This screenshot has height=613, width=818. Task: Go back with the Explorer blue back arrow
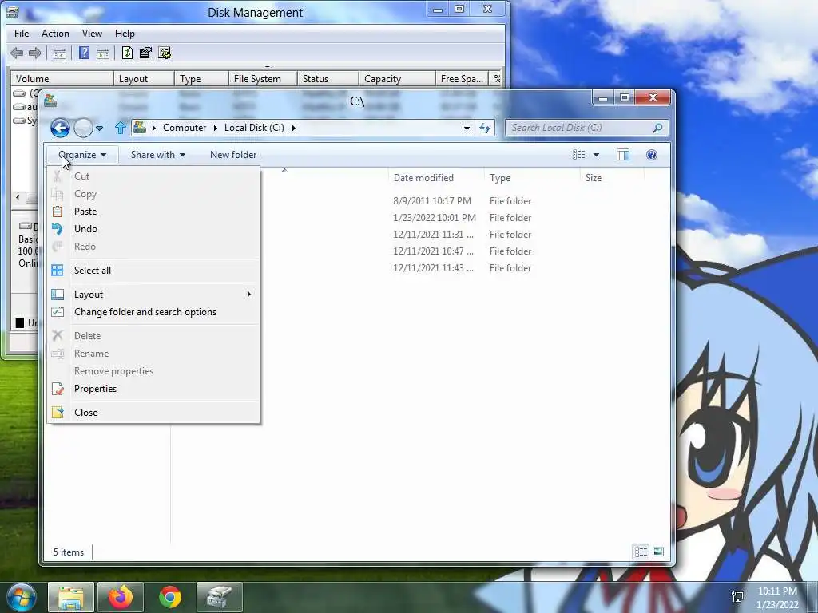60,128
